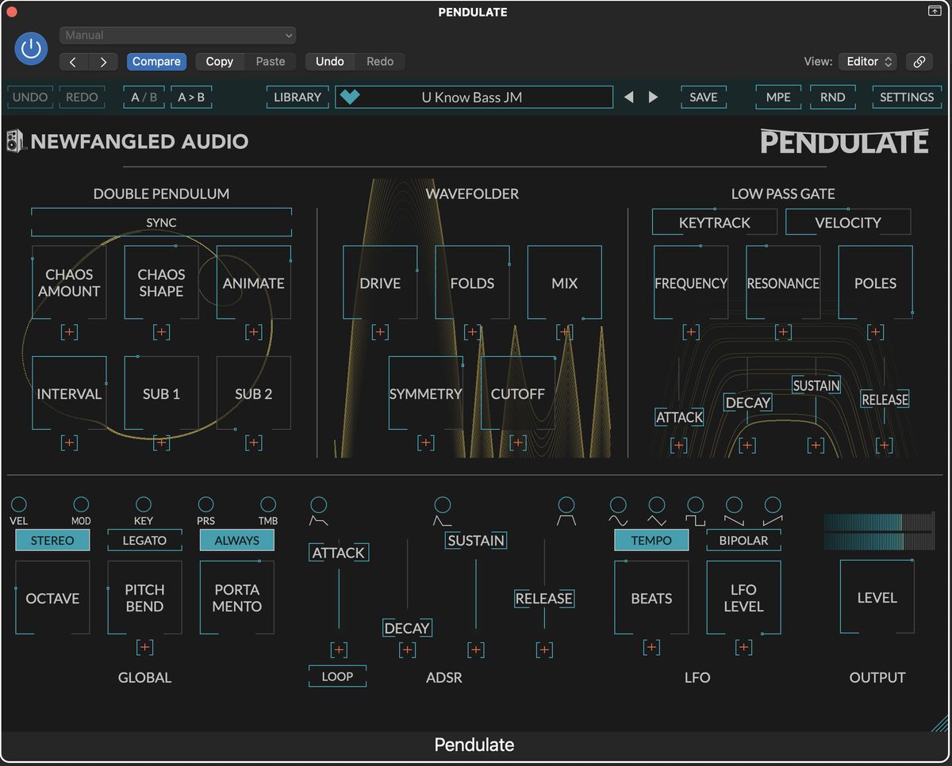Click the plus icon below Animate
952x766 pixels.
254,332
